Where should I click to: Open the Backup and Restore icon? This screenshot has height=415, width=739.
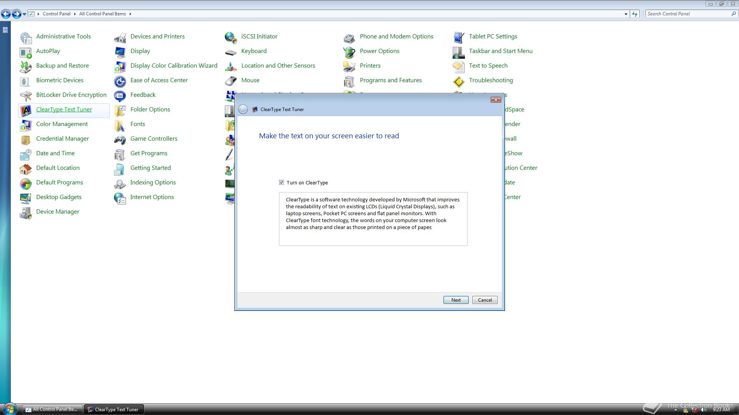(25, 67)
